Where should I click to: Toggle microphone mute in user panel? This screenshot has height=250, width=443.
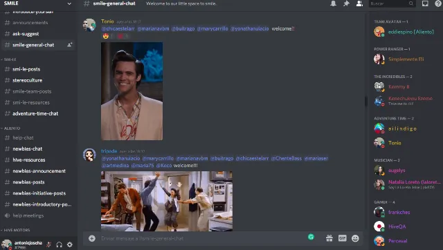pyautogui.click(x=48, y=244)
